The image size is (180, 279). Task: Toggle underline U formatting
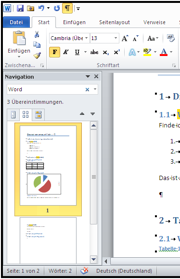tap(77, 52)
